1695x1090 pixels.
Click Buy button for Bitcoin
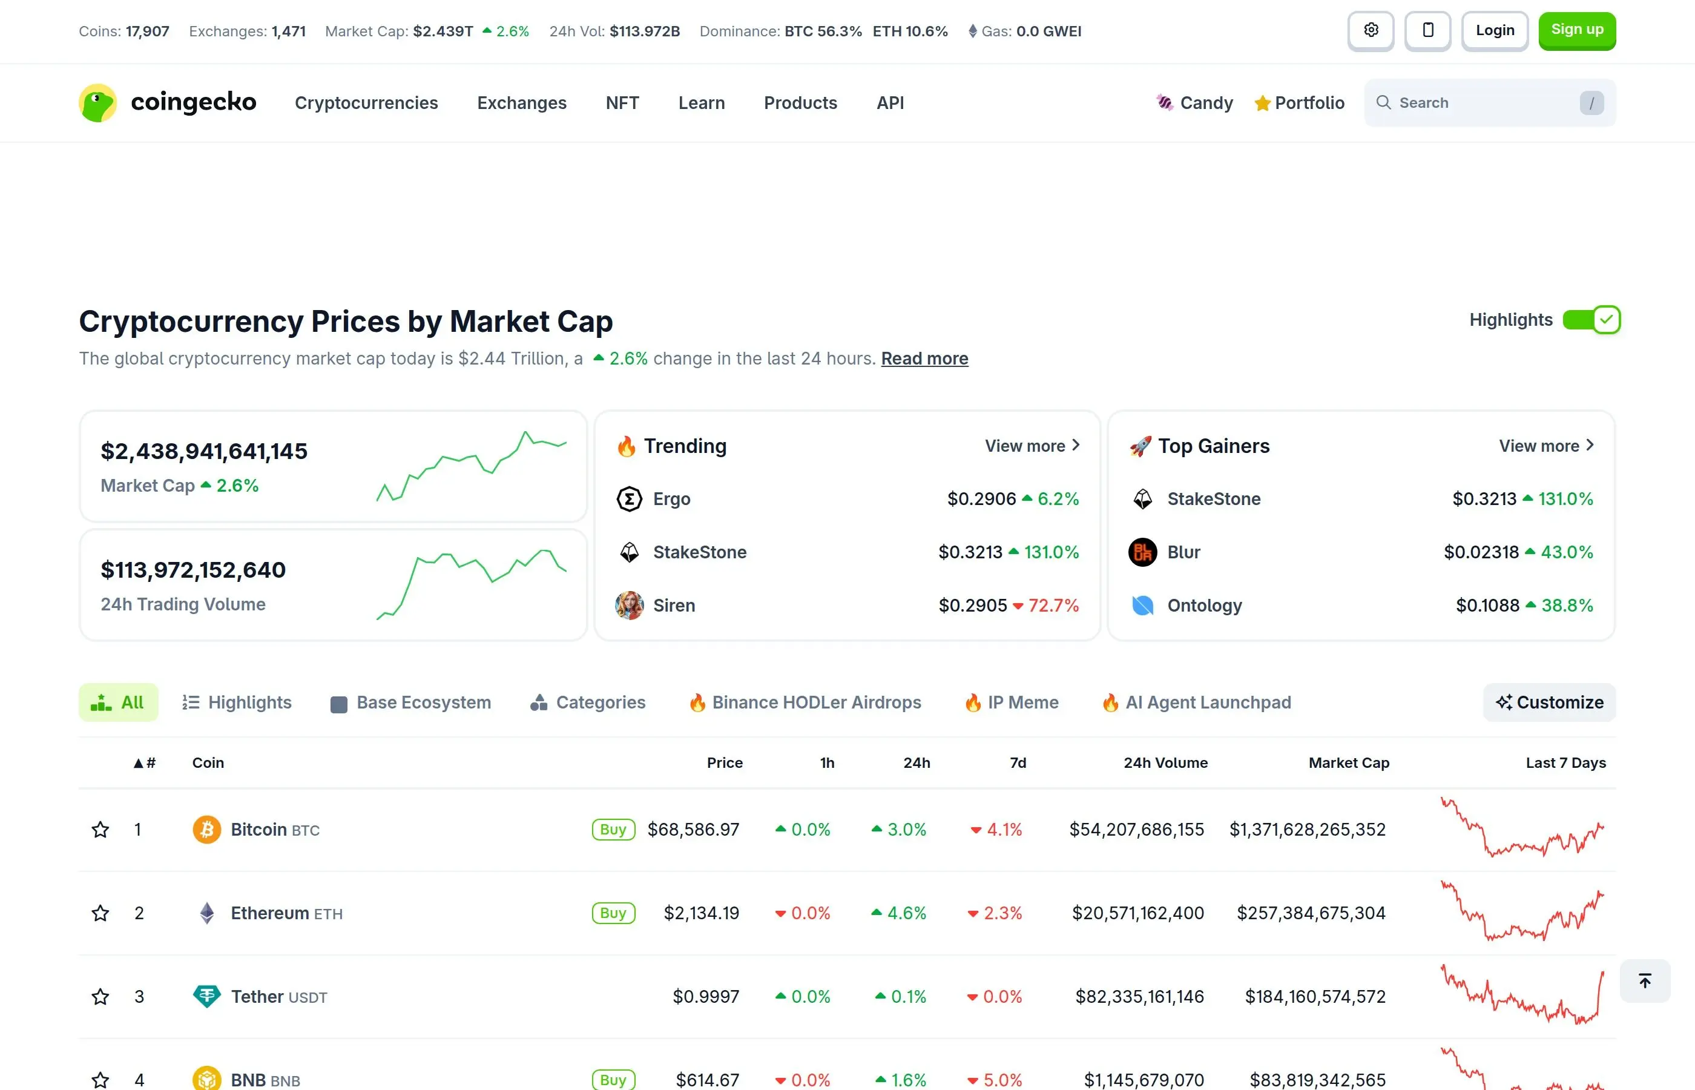(613, 830)
